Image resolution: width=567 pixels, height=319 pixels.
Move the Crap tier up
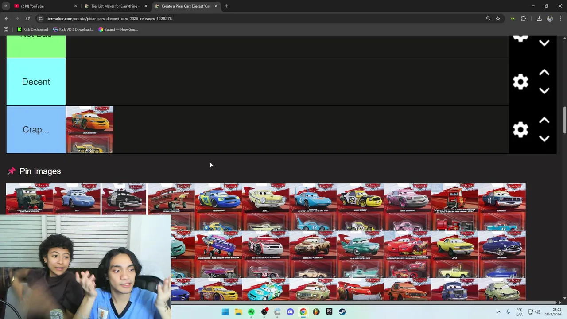544,121
